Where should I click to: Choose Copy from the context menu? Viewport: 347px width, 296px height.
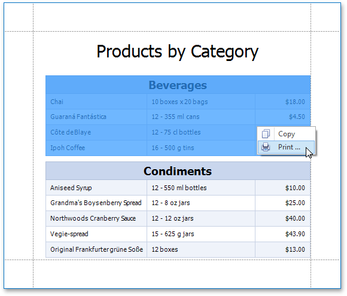coord(286,134)
